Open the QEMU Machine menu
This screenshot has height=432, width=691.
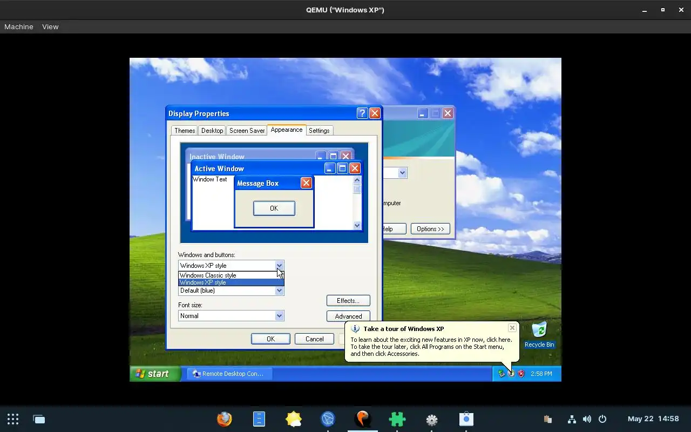pos(19,26)
